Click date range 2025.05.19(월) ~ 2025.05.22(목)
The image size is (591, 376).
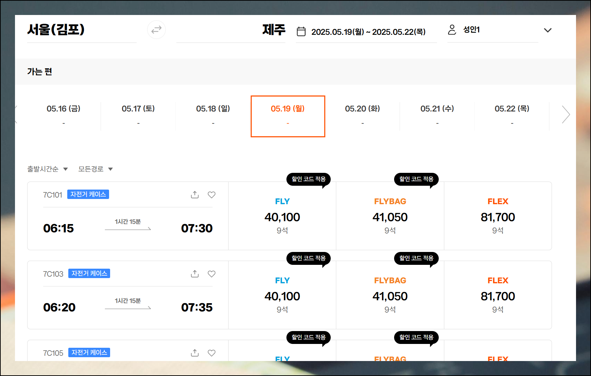coord(368,32)
